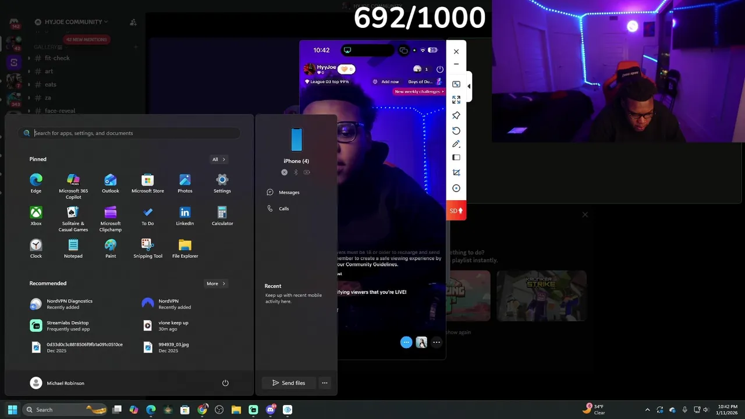Click crop icon in mirror toolbar

(x=456, y=173)
